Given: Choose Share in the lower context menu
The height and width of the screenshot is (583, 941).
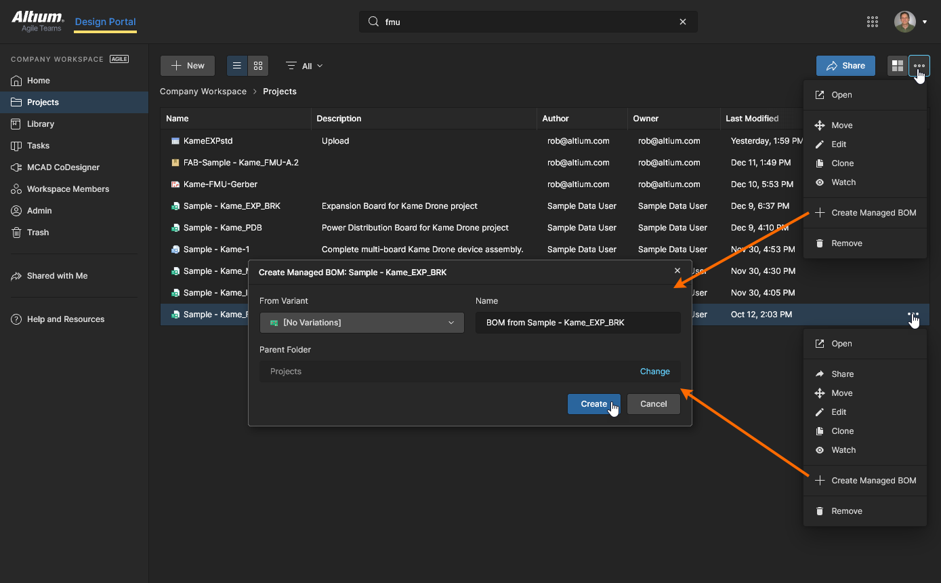Looking at the screenshot, I should click(x=842, y=374).
